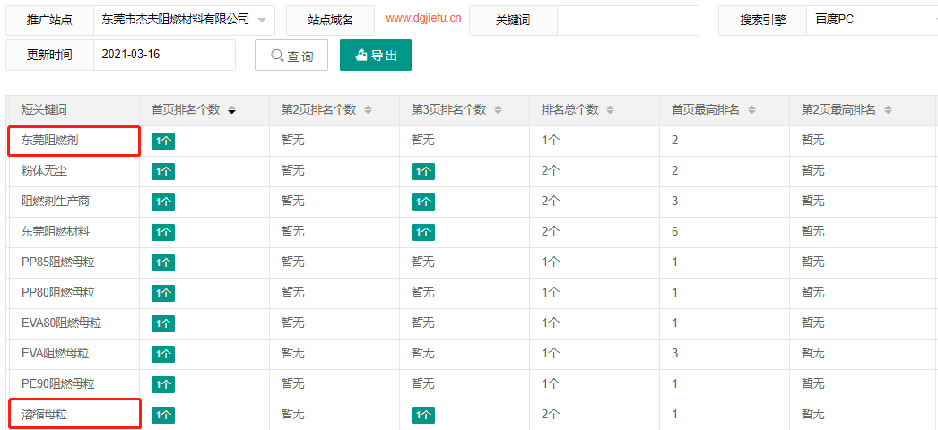Click the 站点域名 label

point(330,21)
